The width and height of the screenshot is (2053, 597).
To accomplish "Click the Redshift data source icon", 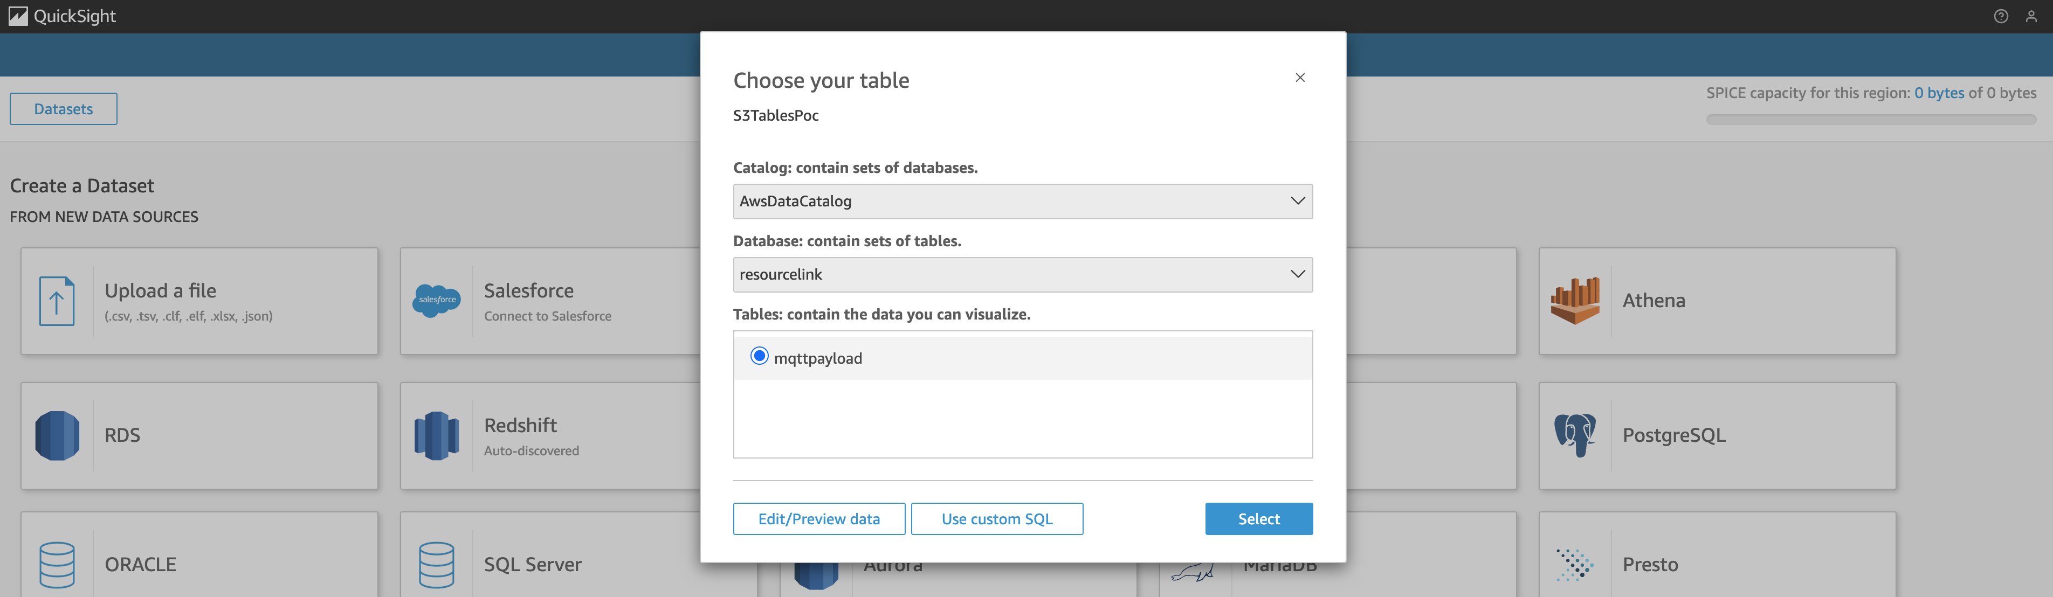I will coord(437,435).
